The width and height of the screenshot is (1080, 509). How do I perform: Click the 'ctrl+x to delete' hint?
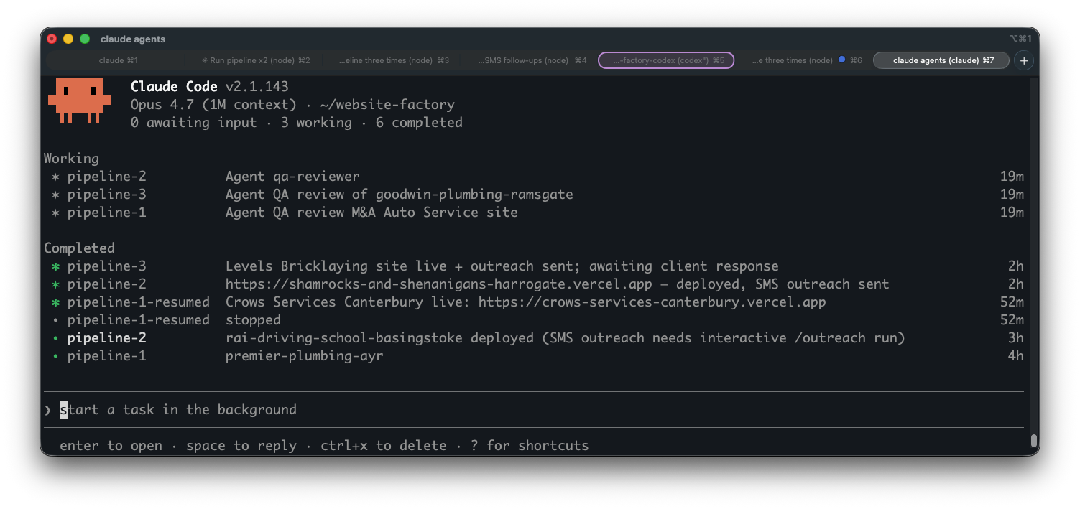click(x=384, y=446)
